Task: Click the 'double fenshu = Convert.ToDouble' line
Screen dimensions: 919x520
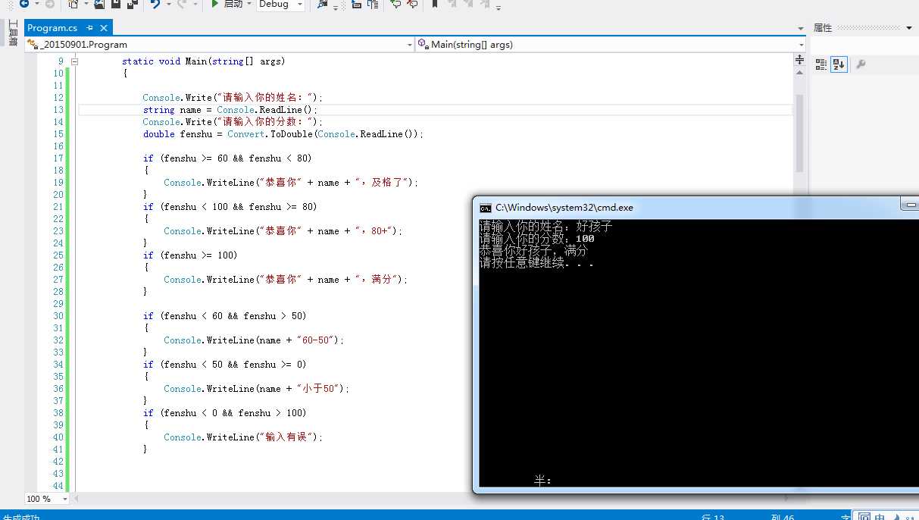Action: tap(283, 134)
